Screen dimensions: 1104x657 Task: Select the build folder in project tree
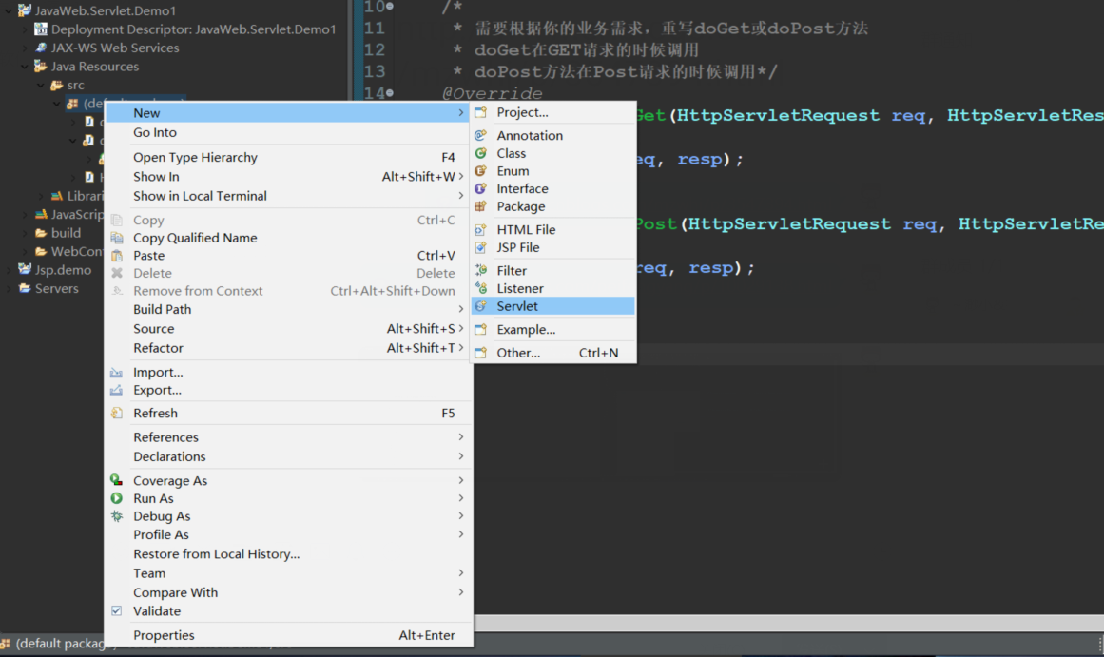click(x=66, y=233)
